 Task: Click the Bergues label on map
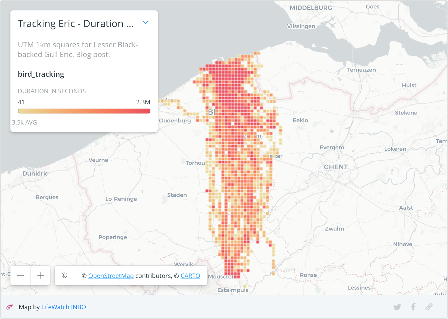[47, 197]
